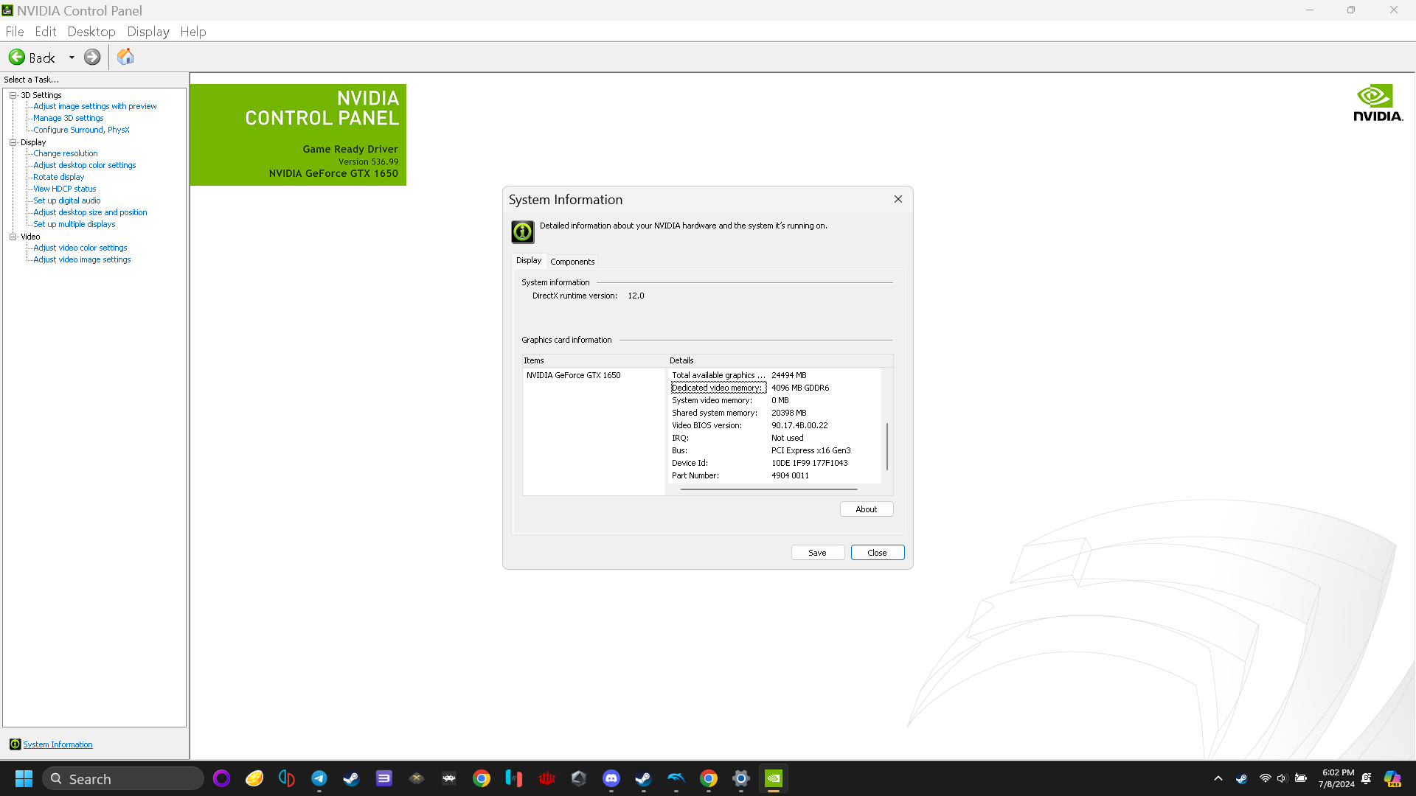This screenshot has height=796, width=1416.
Task: Open the Home icon in toolbar
Action: coord(125,57)
